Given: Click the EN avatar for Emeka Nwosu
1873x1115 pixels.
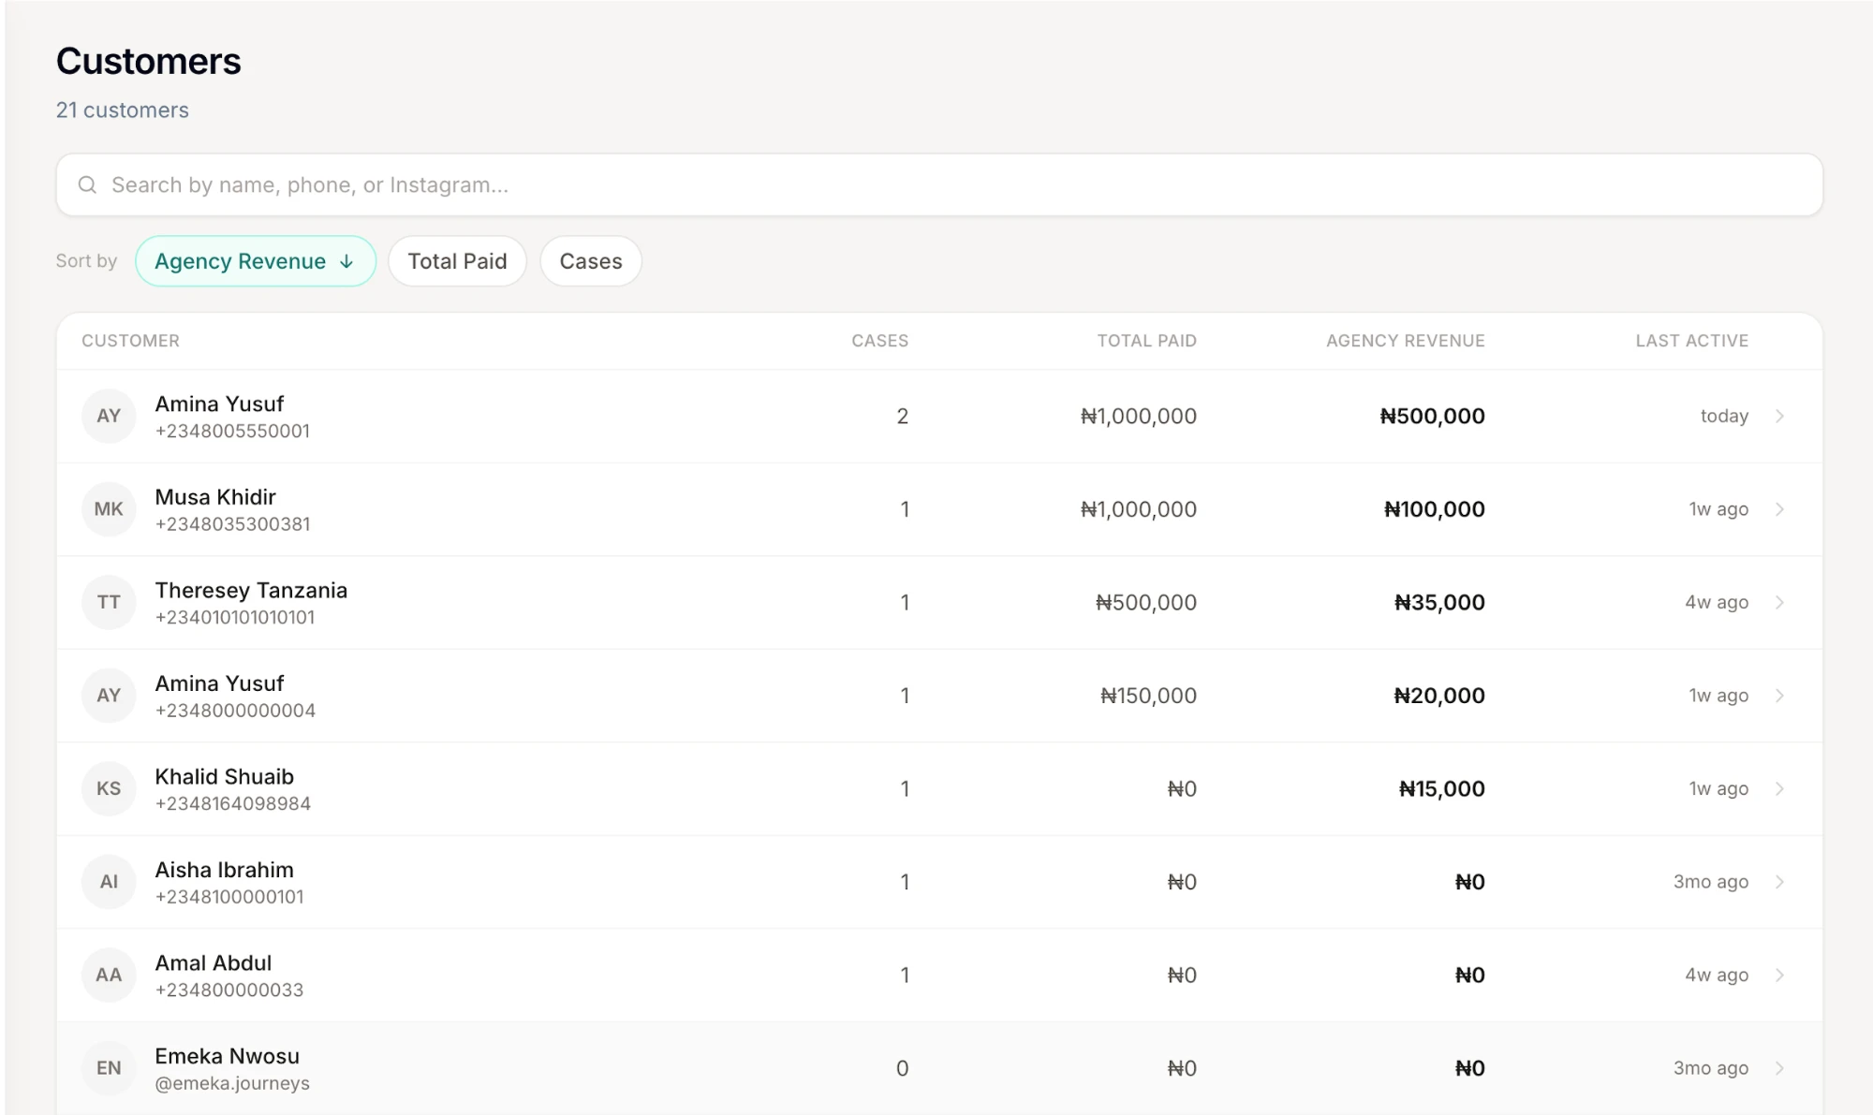Looking at the screenshot, I should [x=109, y=1068].
